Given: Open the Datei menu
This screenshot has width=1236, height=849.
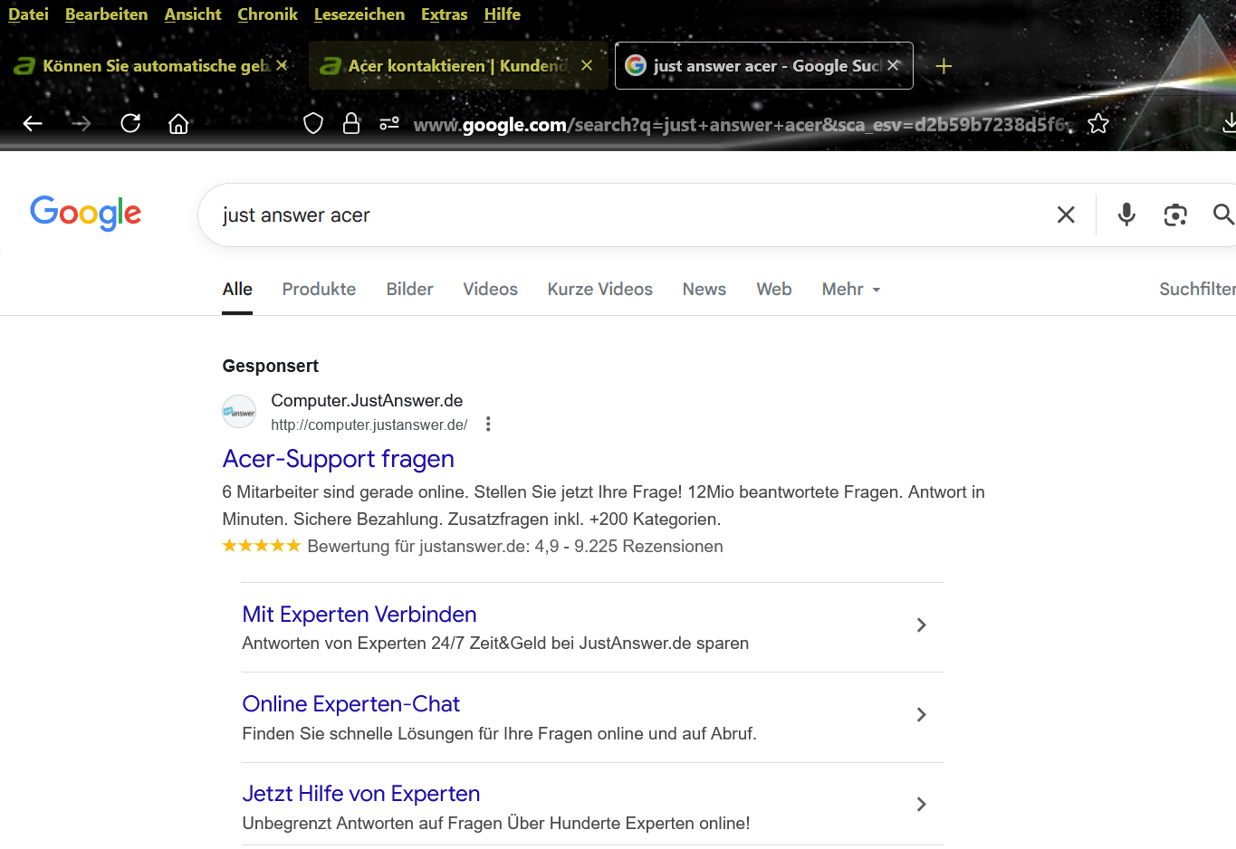Looking at the screenshot, I should click(x=28, y=14).
